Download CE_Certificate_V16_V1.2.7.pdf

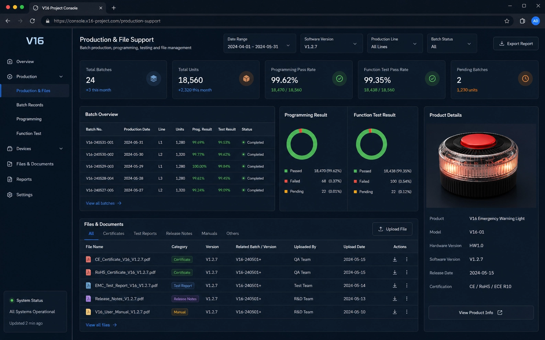coord(395,259)
